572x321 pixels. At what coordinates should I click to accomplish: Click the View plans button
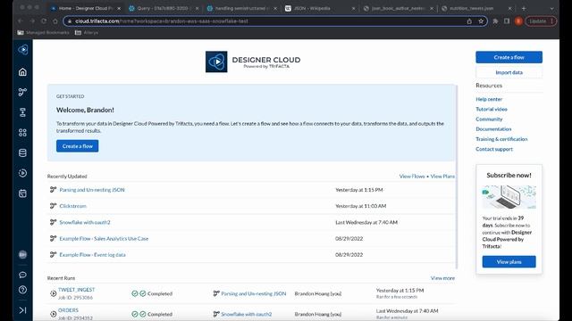pyautogui.click(x=509, y=261)
